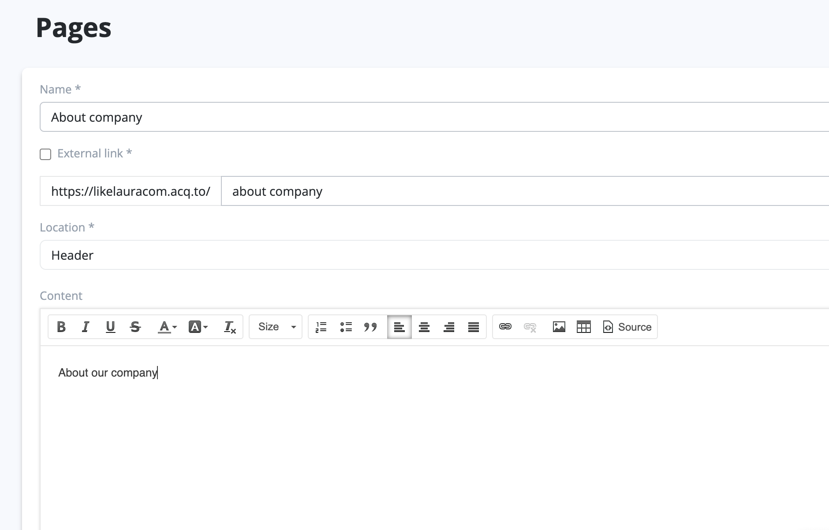
Task: Enable the External link checkbox
Action: 45,154
